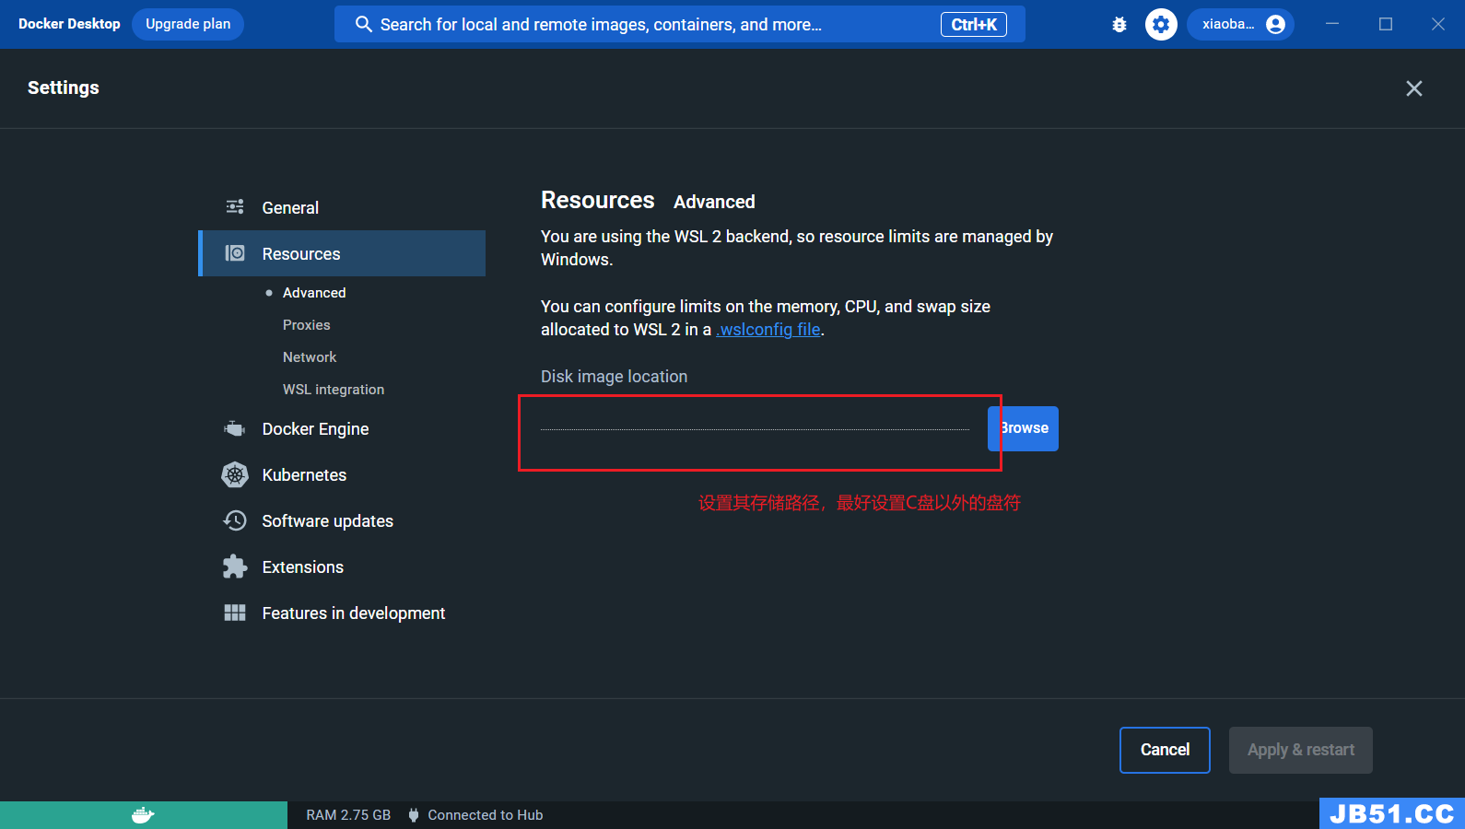Open the Advanced sub-item under Resources

313,293
